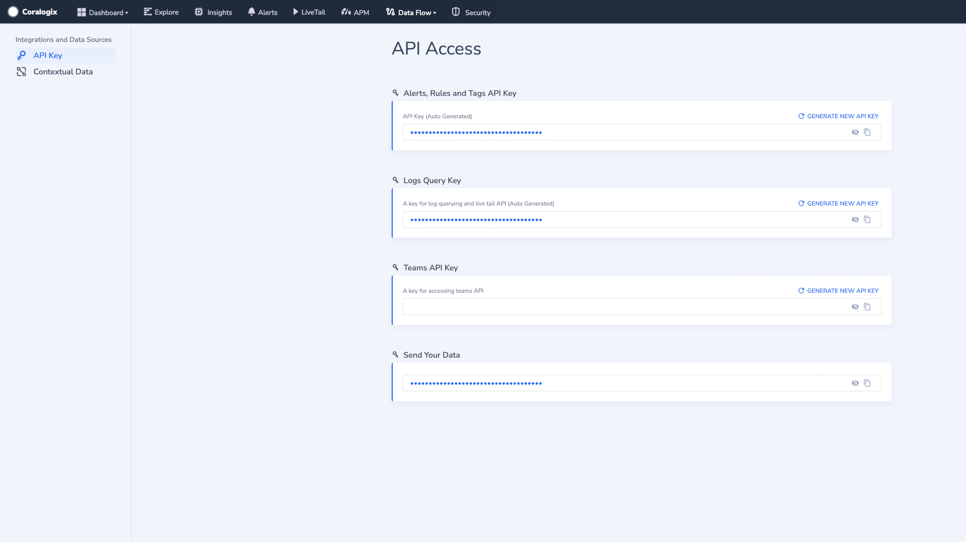Click the Send Your Data section icon
This screenshot has width=966, height=542.
(x=395, y=354)
